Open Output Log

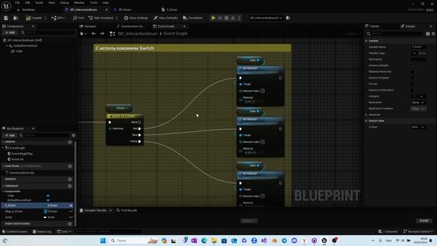tap(42, 232)
